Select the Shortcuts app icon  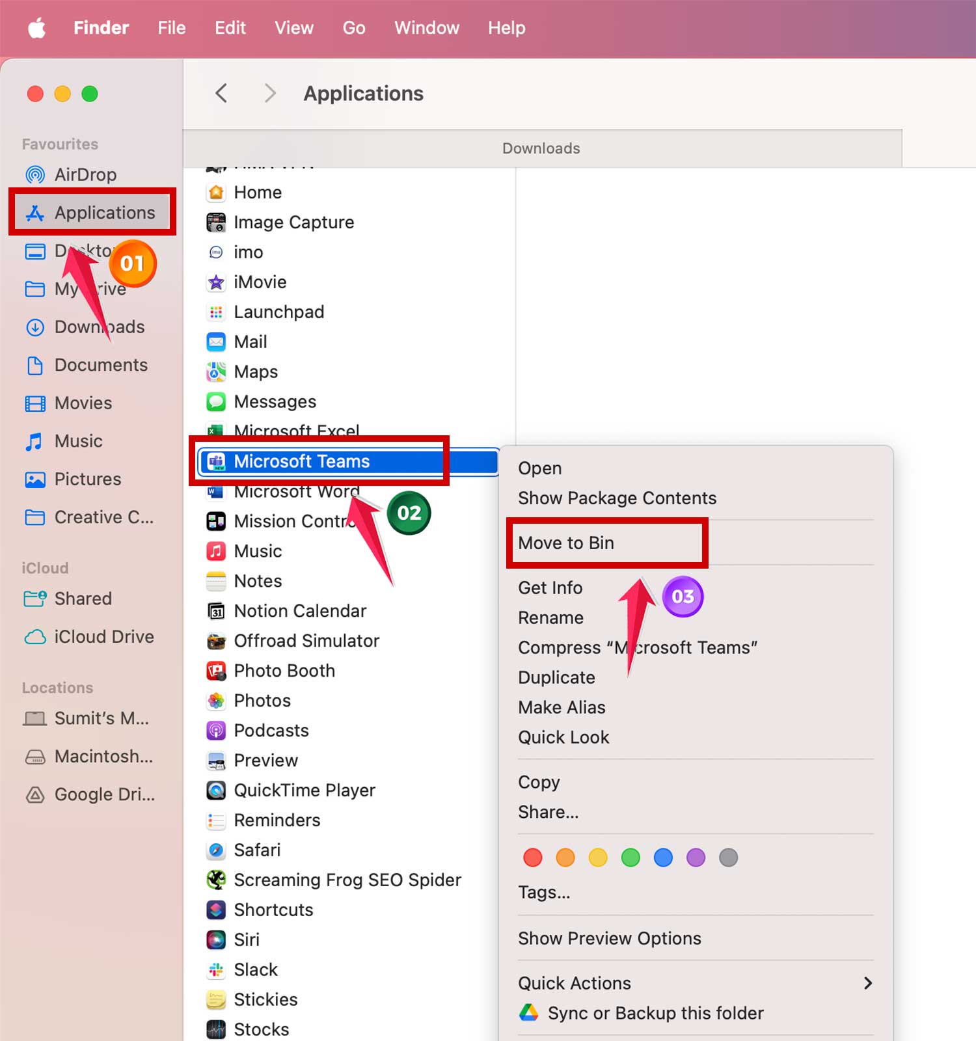(x=216, y=910)
